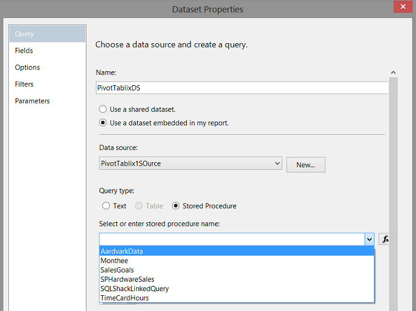The width and height of the screenshot is (416, 311).
Task: Open the Parameters page
Action: [x=32, y=101]
